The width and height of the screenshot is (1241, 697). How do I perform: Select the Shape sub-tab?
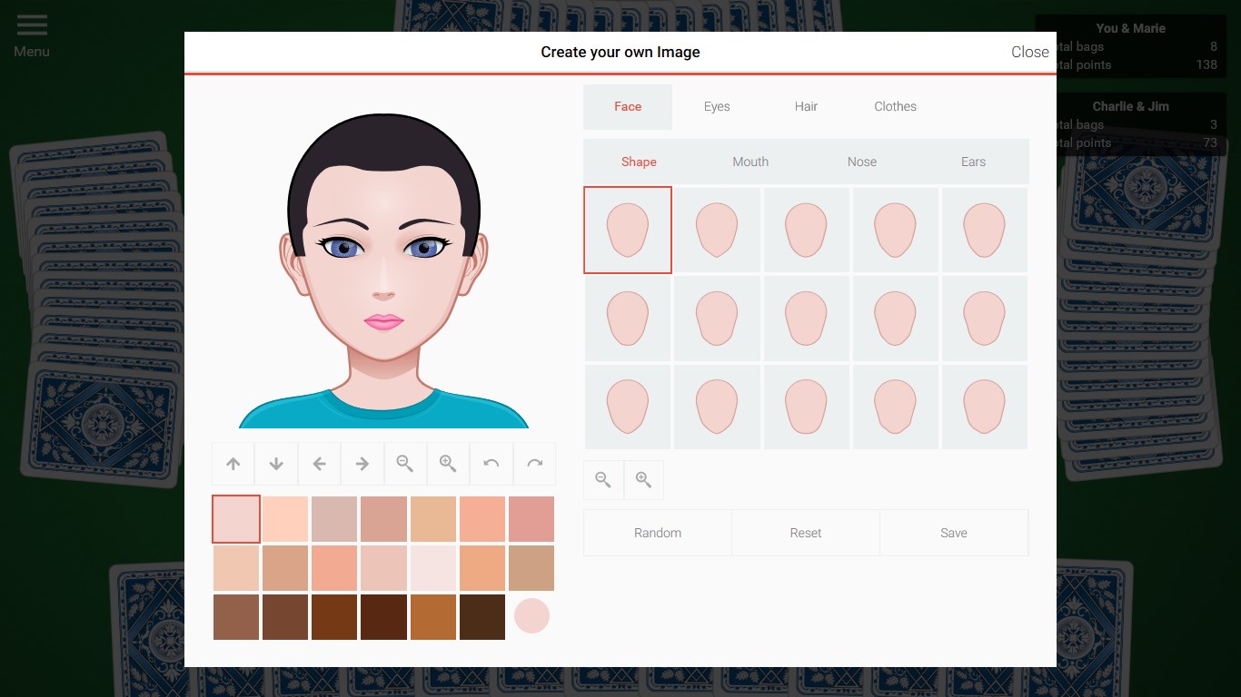(x=639, y=162)
